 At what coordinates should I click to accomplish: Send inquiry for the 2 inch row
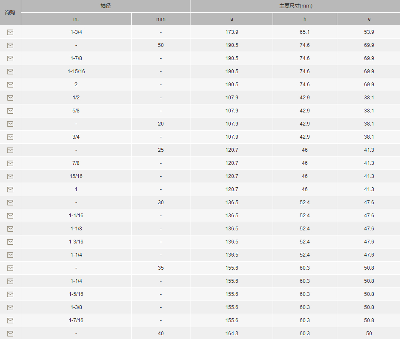pos(10,85)
